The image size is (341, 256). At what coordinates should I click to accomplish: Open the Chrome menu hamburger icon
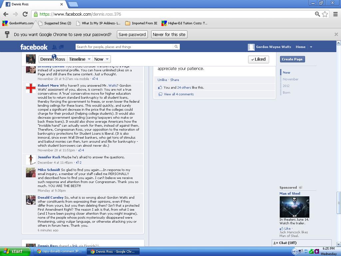[336, 14]
